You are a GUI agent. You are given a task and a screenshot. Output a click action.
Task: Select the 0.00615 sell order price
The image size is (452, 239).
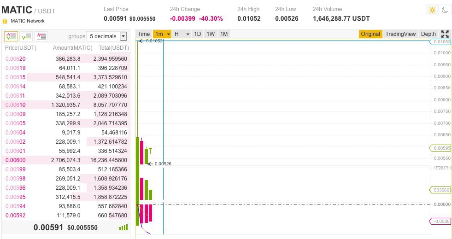coord(16,77)
